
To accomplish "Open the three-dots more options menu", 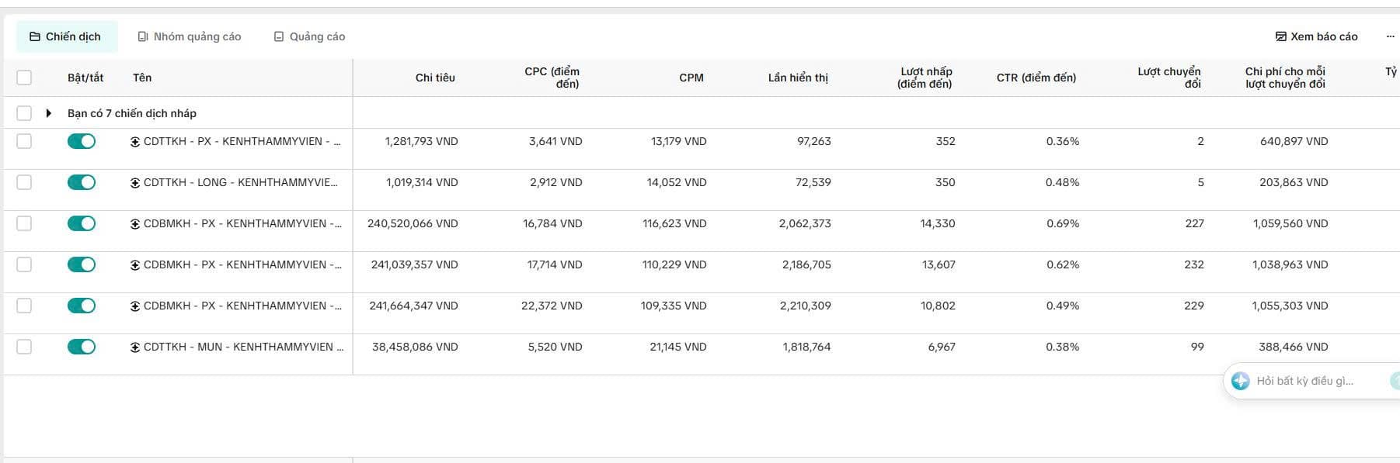I will (x=1391, y=36).
